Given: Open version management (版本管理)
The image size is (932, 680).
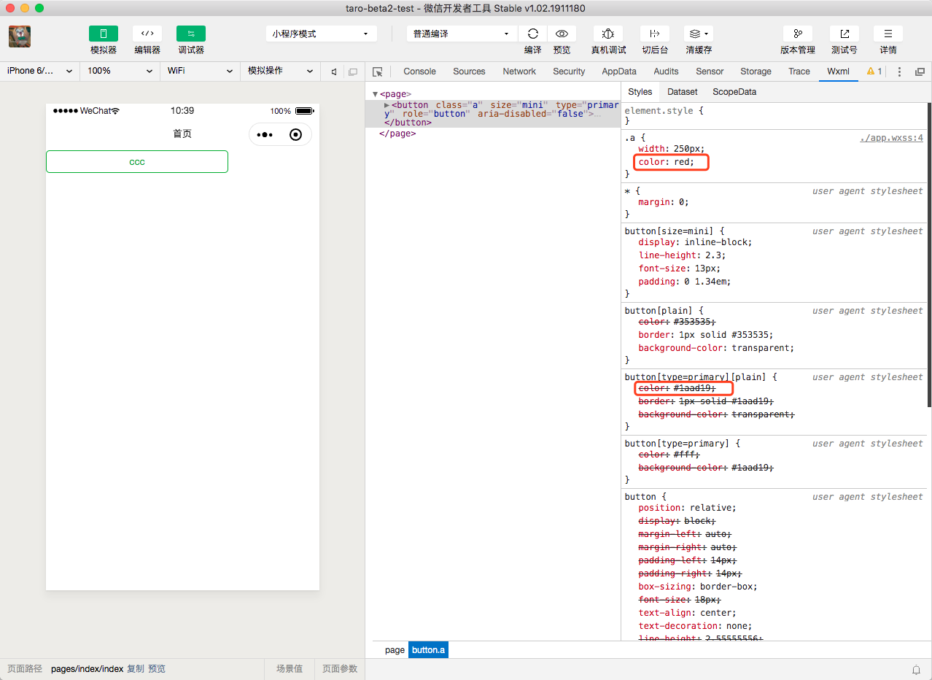Looking at the screenshot, I should (x=798, y=34).
